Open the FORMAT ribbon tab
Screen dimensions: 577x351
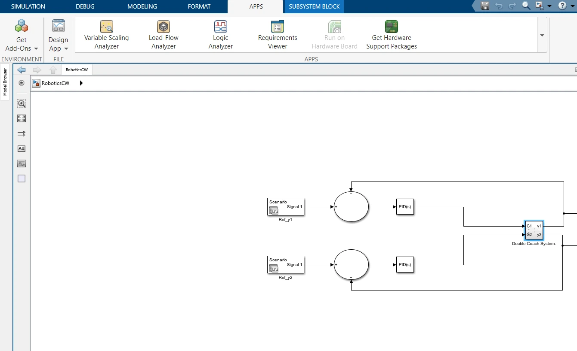pyautogui.click(x=199, y=6)
